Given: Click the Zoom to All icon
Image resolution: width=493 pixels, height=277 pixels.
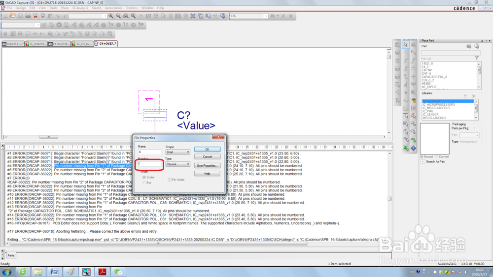Looking at the screenshot, I should (x=133, y=16).
